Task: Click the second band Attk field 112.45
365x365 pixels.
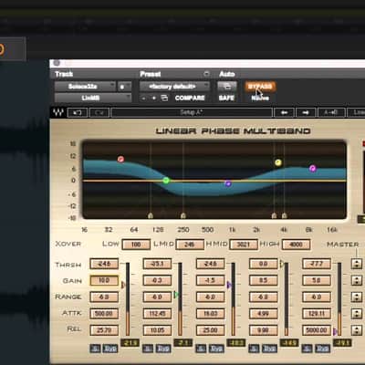Action: click(x=157, y=313)
